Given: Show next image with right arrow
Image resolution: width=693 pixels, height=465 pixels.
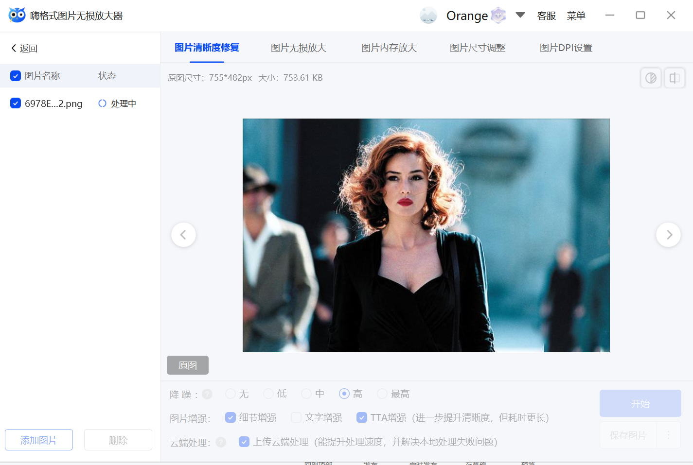Looking at the screenshot, I should pyautogui.click(x=668, y=235).
